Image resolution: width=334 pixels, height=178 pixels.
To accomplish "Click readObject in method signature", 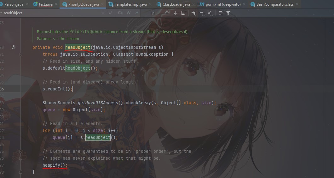I will 78,47.
